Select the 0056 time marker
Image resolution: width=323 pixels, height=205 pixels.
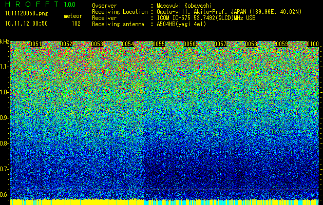tap(189, 44)
